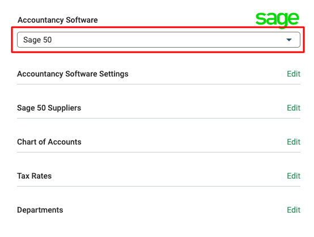
Task: Click divider line under Sage 50 Suppliers
Action: click(159, 118)
